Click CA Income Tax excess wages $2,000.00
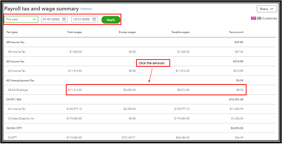Image resolution: width=282 pixels, height=144 pixels. point(130,109)
